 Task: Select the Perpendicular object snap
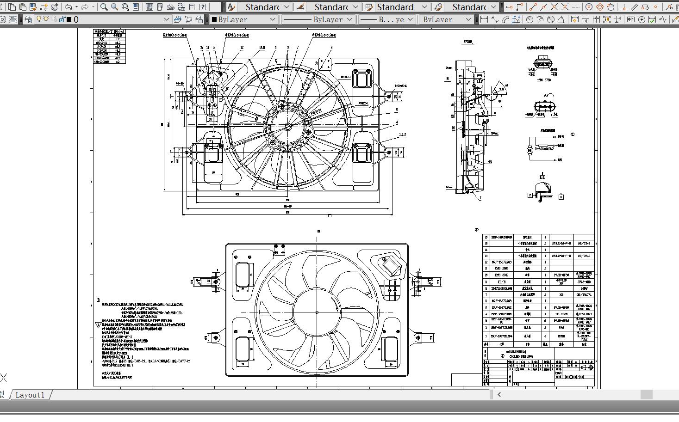click(x=624, y=7)
